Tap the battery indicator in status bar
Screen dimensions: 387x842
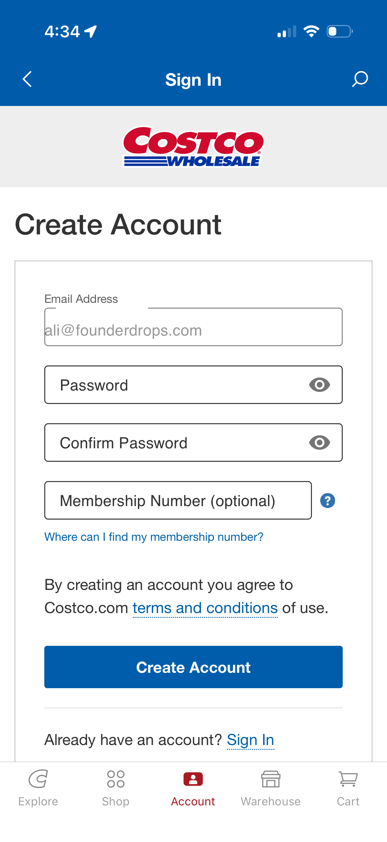pos(339,31)
